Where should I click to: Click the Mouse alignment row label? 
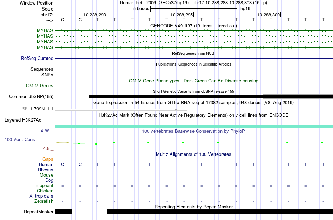[x=46, y=175]
